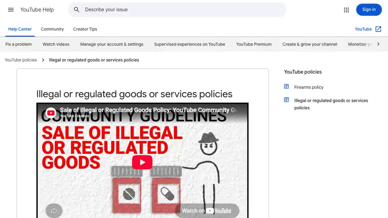Focus the Describe your issue search field
Screen dimensions: 388x218
(177, 10)
